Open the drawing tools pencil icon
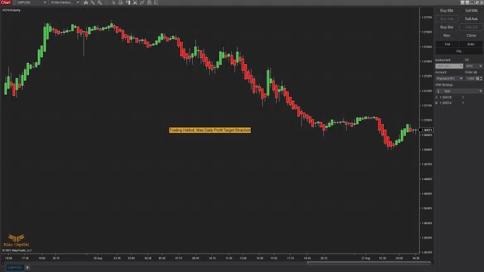The height and width of the screenshot is (272, 484). [93, 3]
